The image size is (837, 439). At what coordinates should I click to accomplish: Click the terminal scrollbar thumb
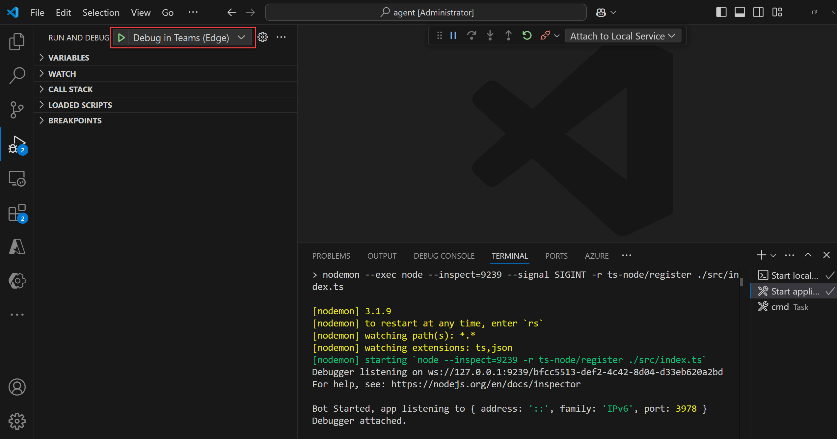[741, 282]
